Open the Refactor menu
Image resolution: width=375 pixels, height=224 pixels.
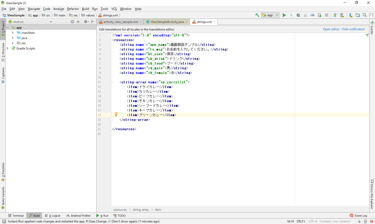coord(73,9)
